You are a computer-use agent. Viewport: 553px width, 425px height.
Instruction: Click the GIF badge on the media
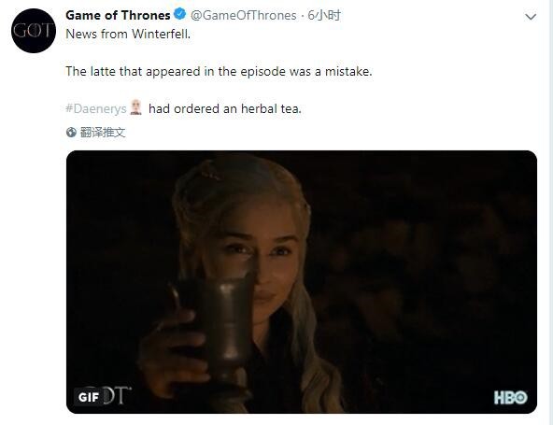pyautogui.click(x=88, y=397)
